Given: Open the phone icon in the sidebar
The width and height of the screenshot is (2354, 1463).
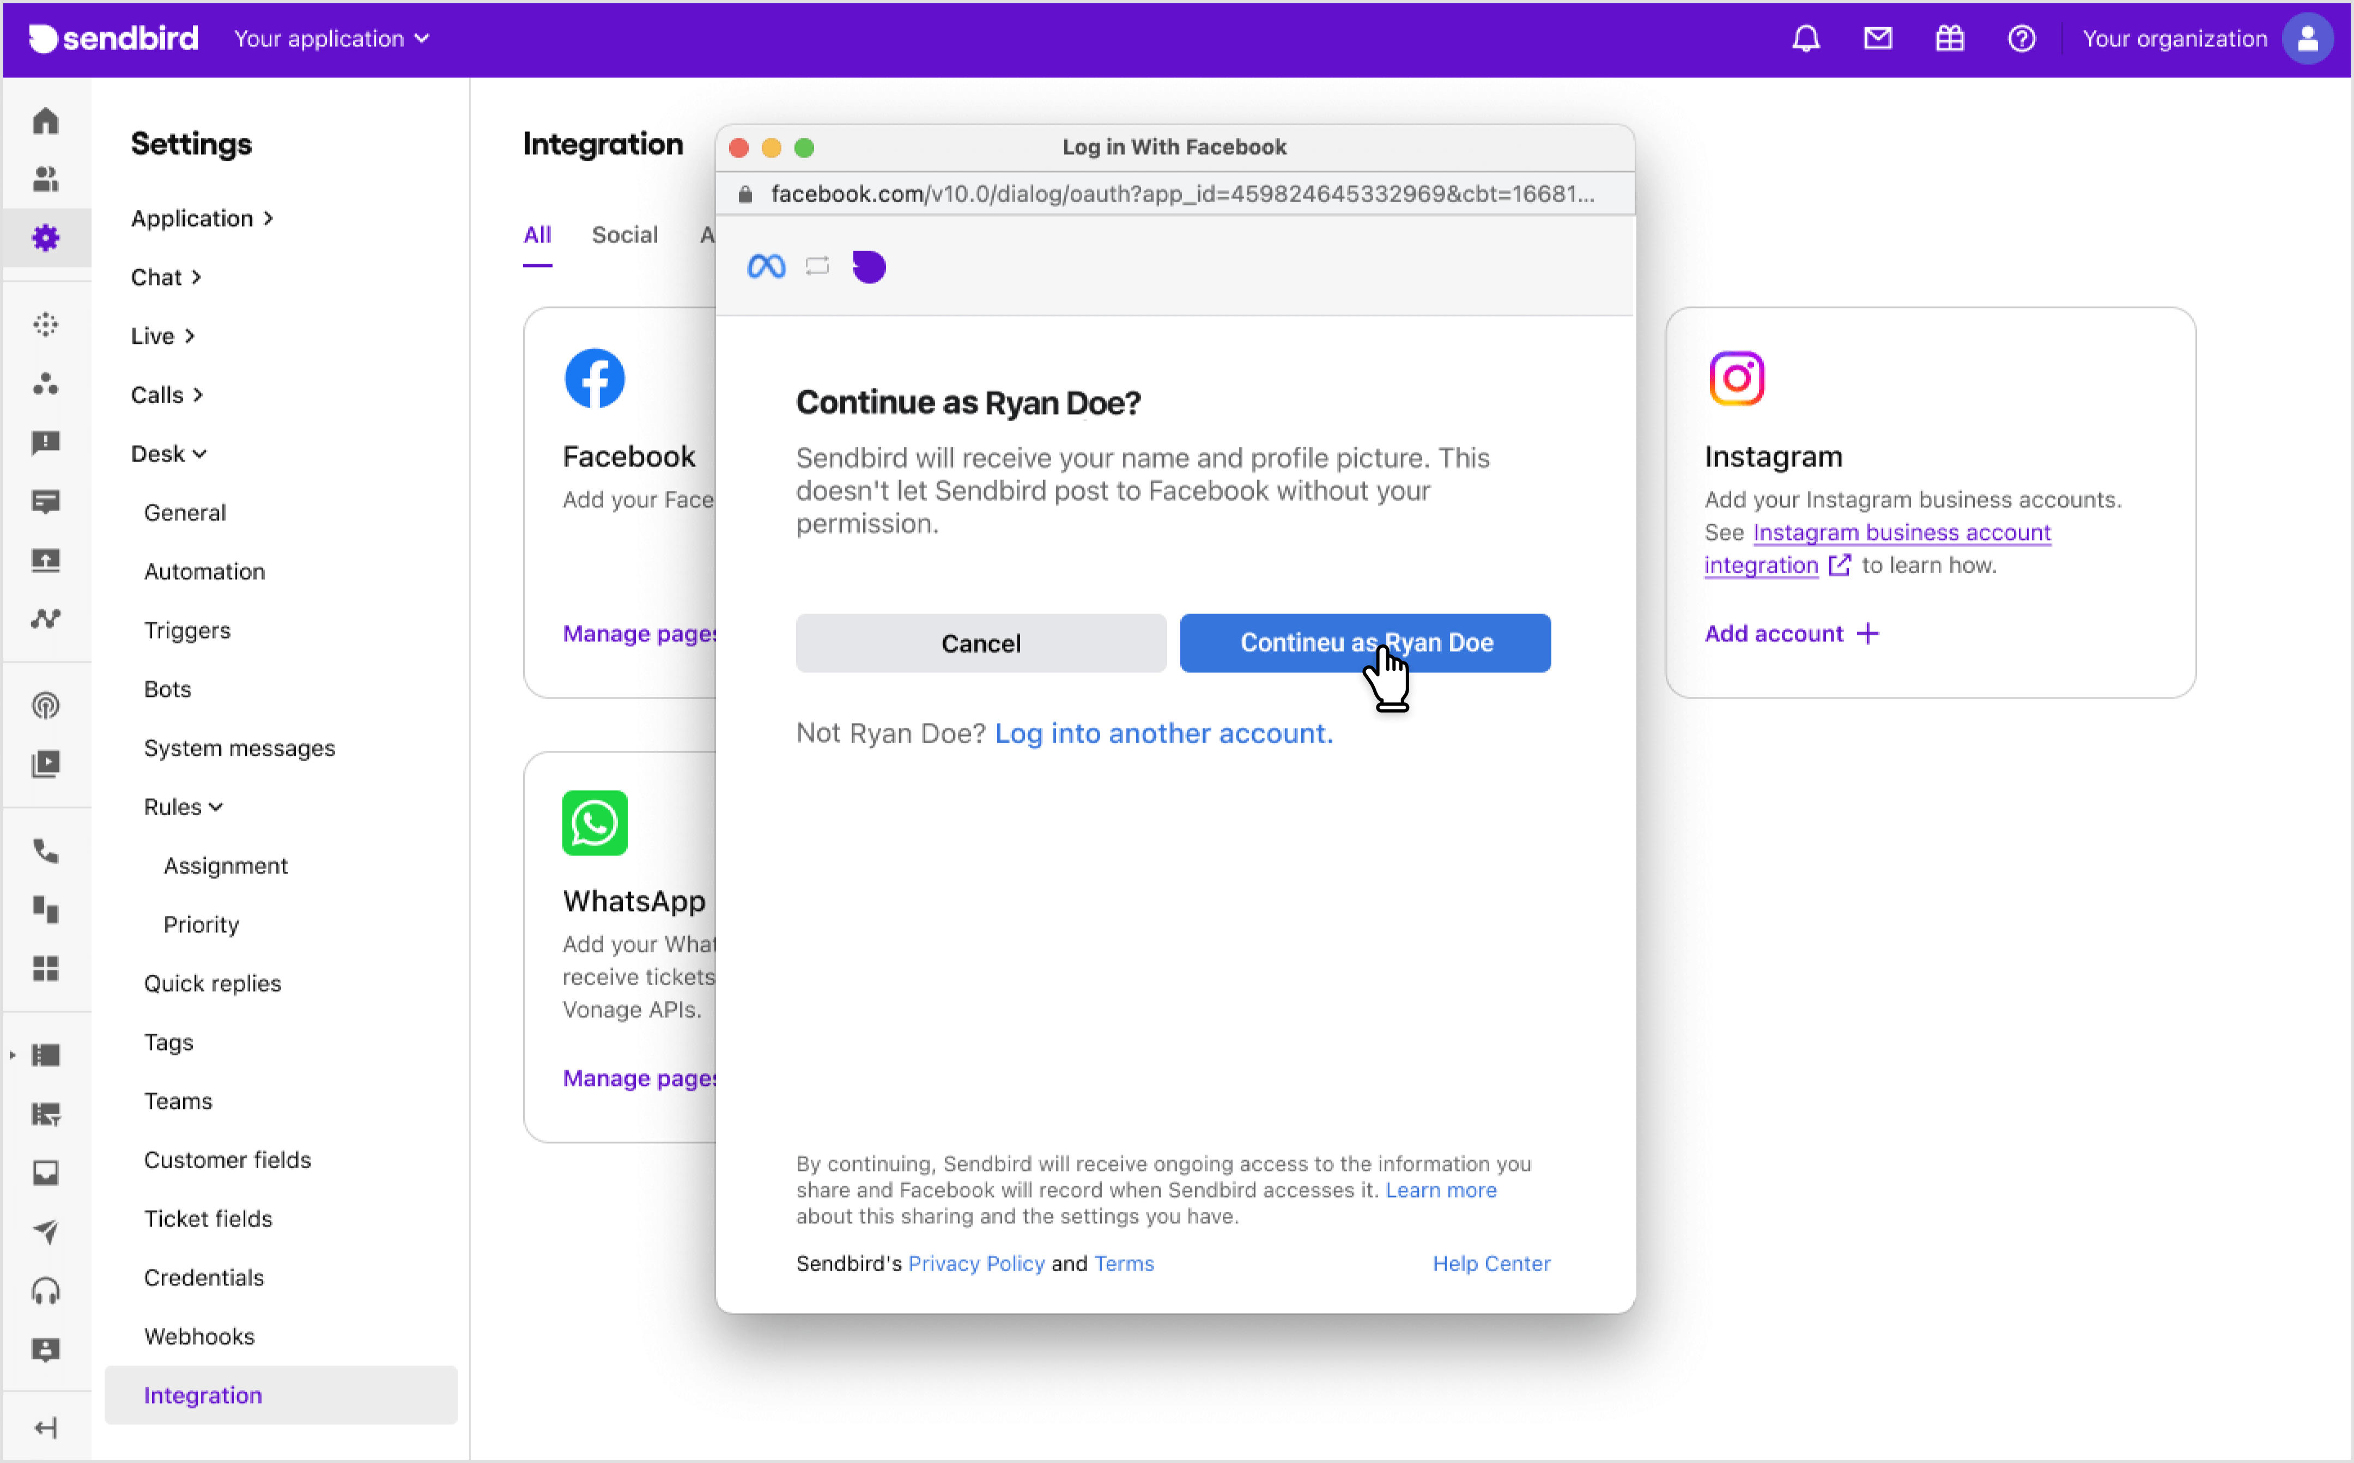Looking at the screenshot, I should (x=45, y=852).
